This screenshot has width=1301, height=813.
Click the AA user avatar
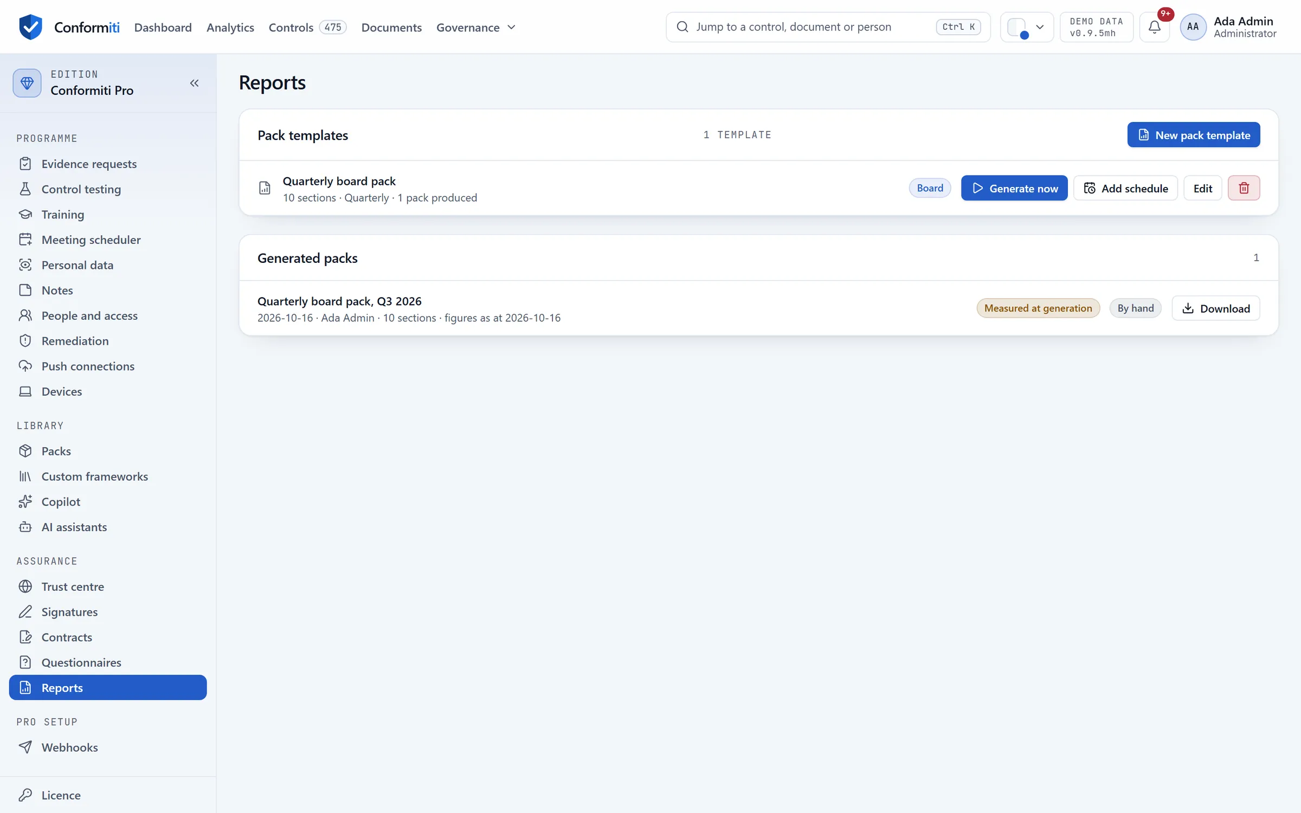(x=1193, y=27)
